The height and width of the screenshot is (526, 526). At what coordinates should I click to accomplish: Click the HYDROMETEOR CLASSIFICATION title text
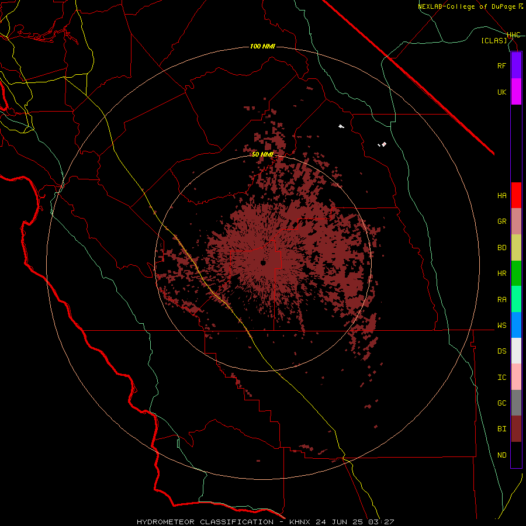[x=205, y=522]
